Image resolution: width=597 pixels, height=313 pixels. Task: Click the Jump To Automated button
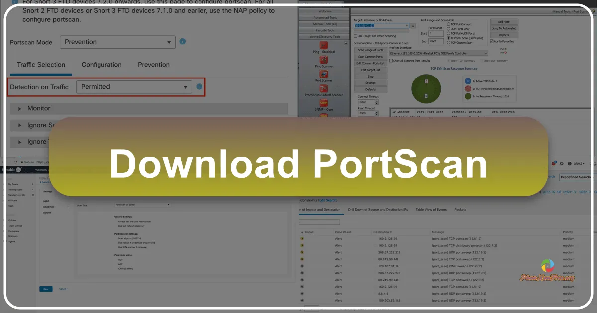(x=504, y=28)
